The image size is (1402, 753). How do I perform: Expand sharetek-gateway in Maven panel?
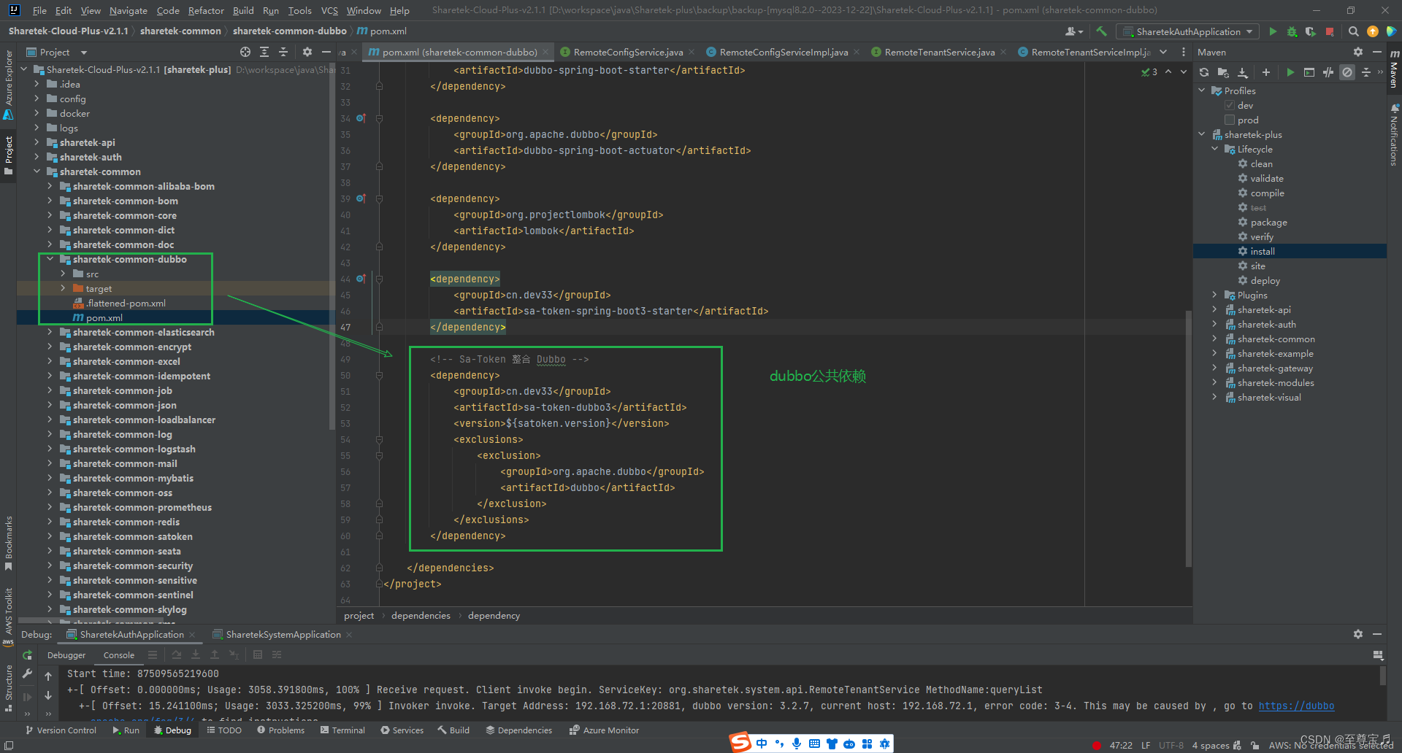pyautogui.click(x=1215, y=368)
